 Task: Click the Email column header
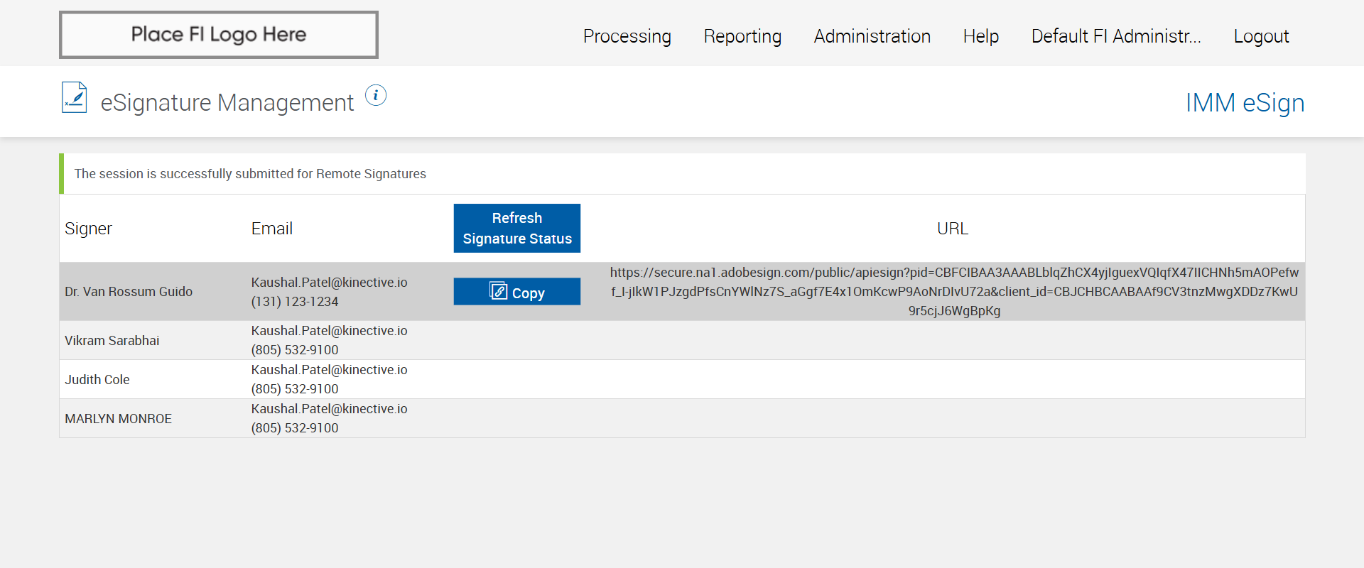[x=272, y=229]
